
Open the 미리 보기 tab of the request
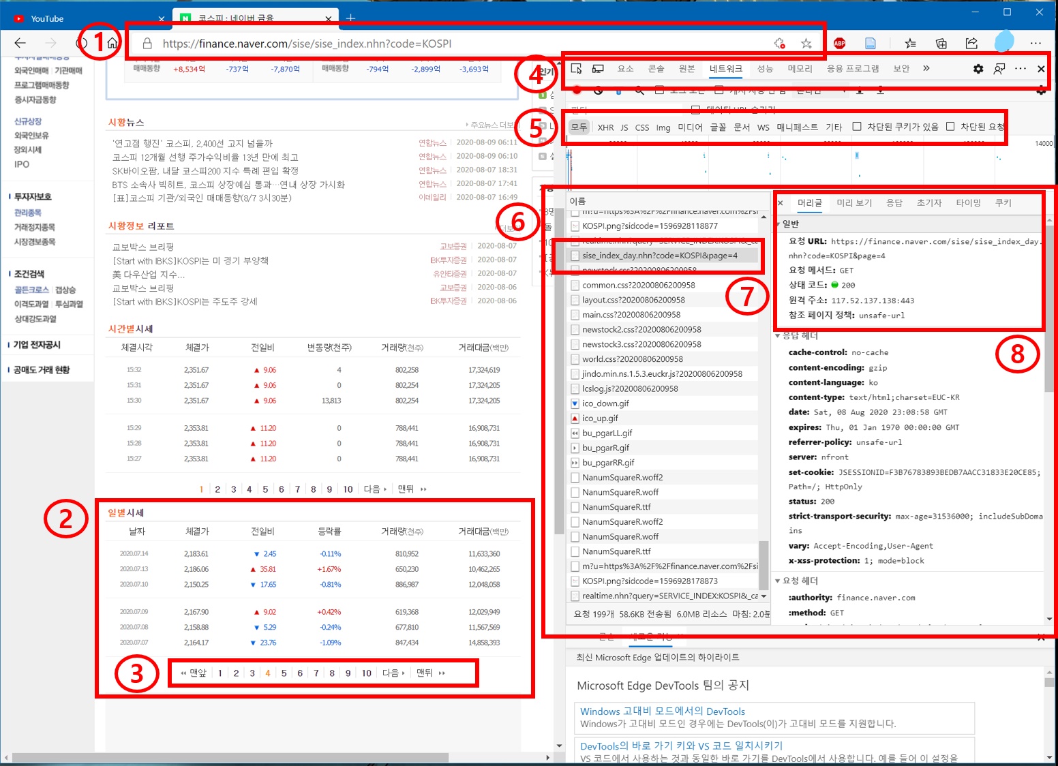(855, 203)
